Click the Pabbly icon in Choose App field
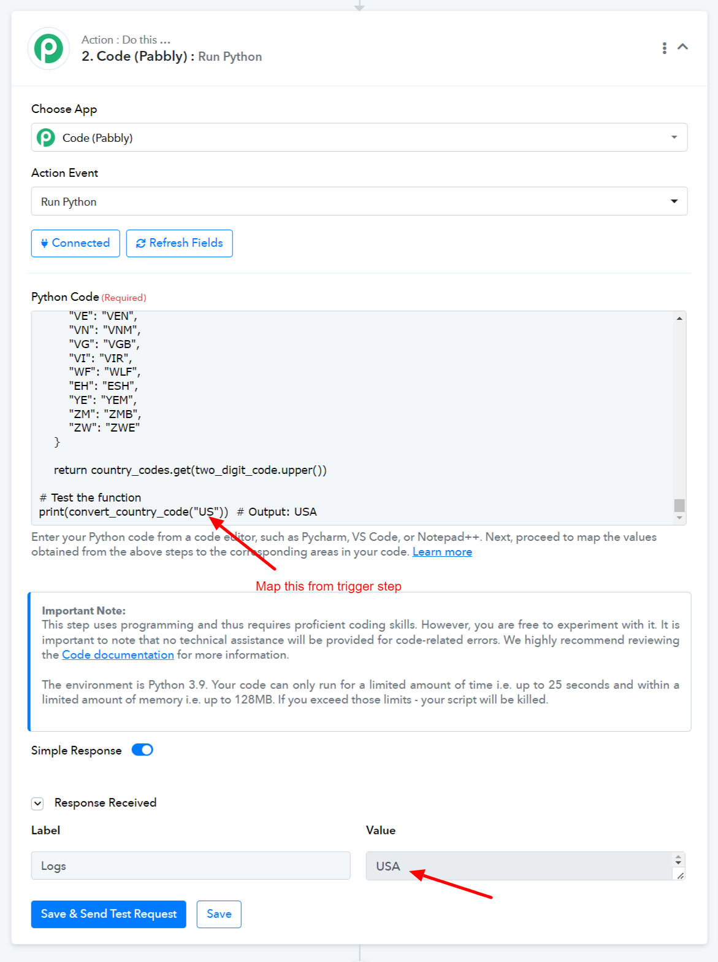The height and width of the screenshot is (962, 718). [46, 138]
